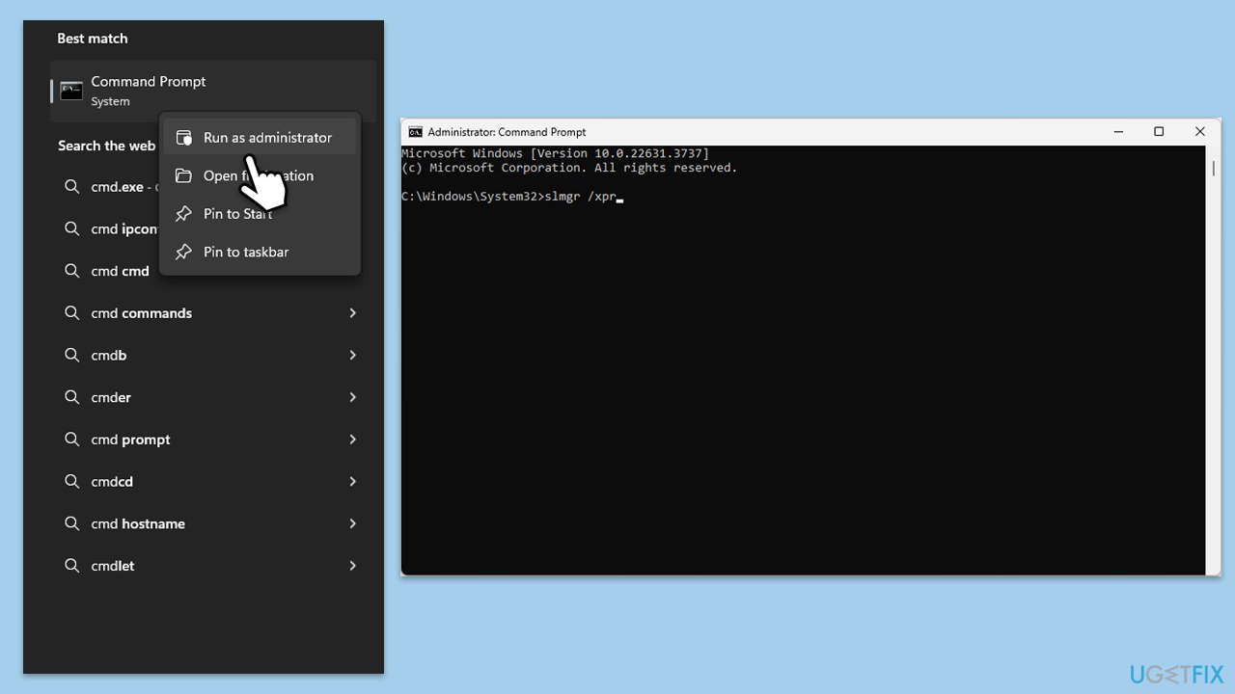Click the shield icon beside Run as administrator

[183, 138]
